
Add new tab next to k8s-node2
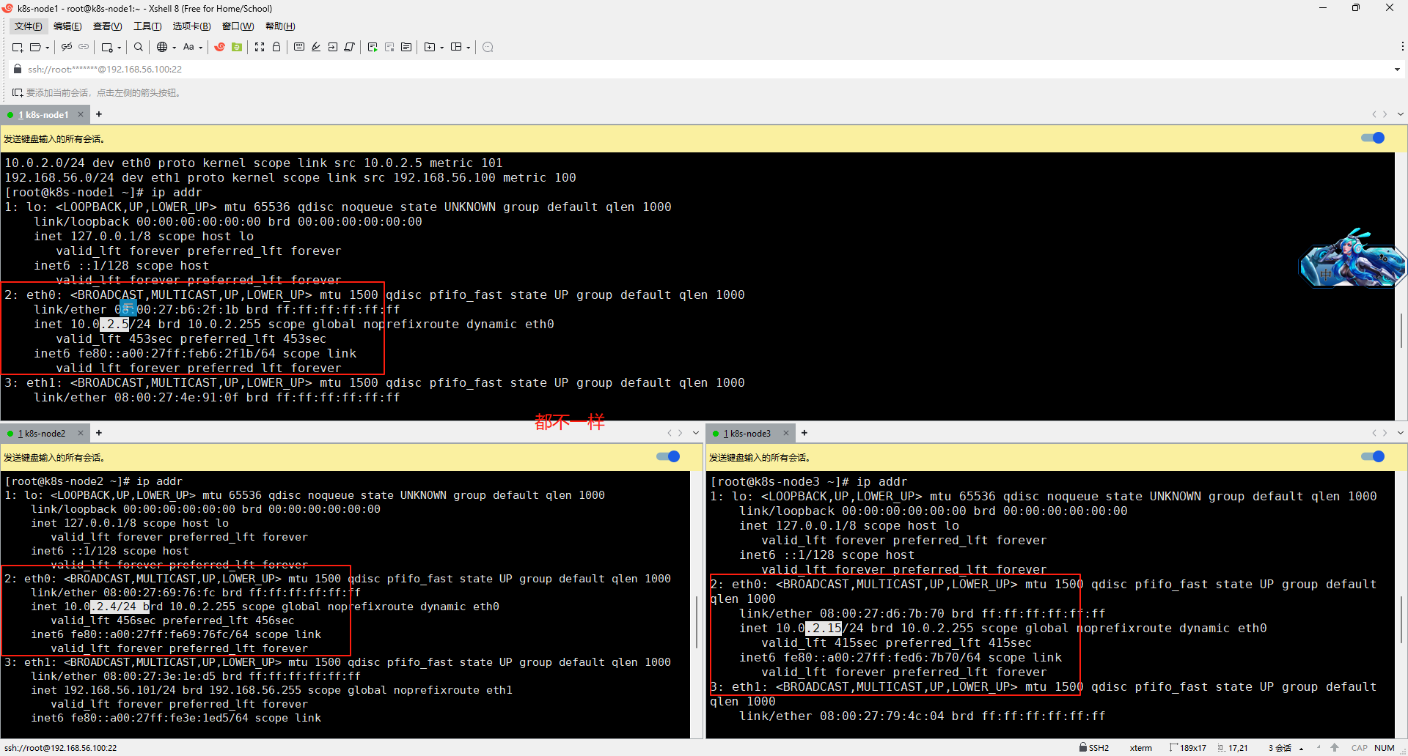pyautogui.click(x=99, y=433)
